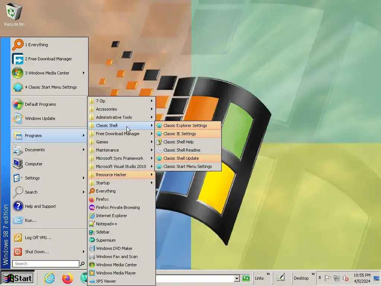Expand the Search submenu

[49, 192]
